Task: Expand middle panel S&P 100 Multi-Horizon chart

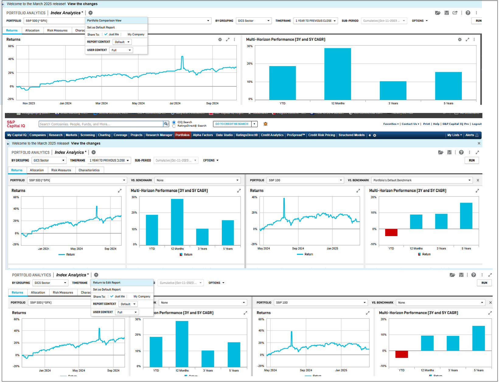Action: (477, 191)
